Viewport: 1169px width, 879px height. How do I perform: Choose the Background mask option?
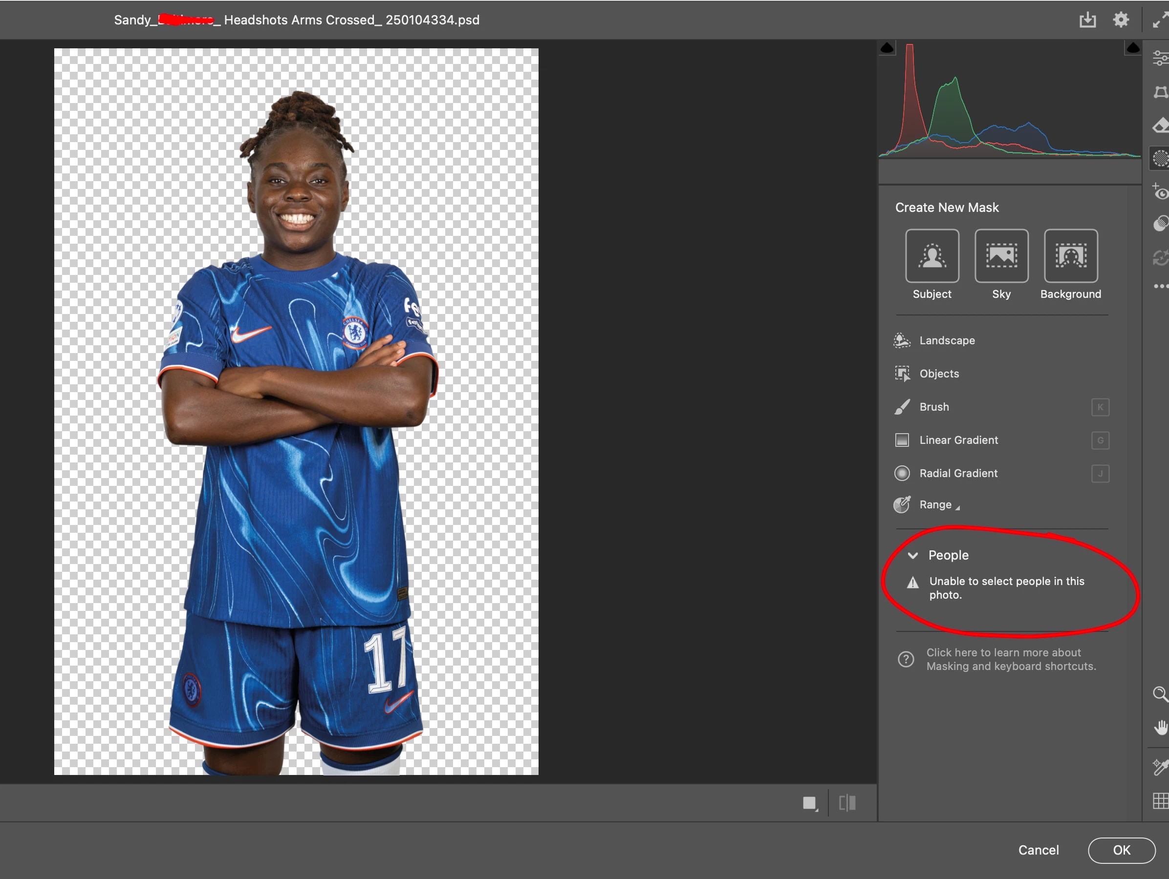[x=1070, y=256]
